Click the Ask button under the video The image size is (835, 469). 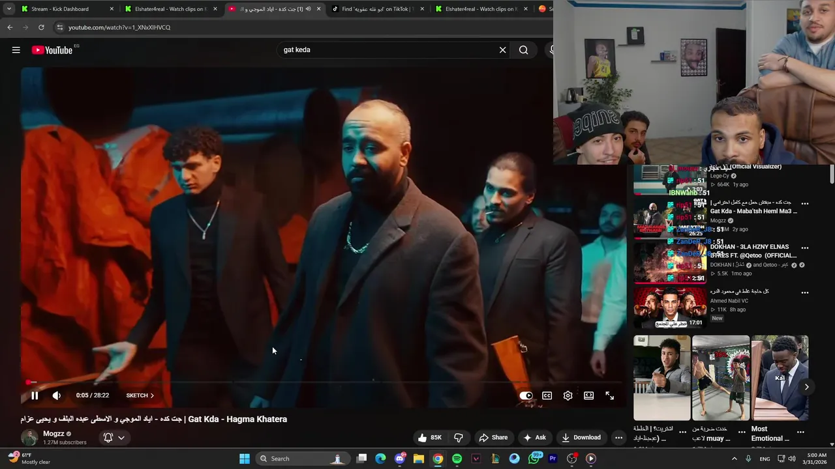534,438
